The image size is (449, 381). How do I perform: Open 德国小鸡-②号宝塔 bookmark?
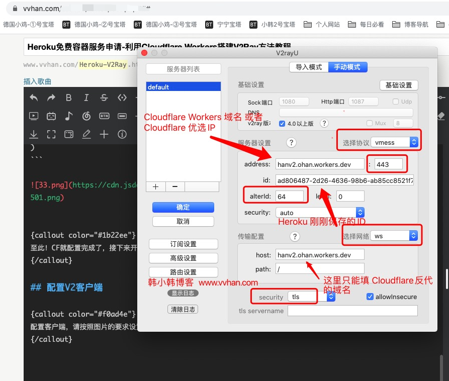click(94, 25)
